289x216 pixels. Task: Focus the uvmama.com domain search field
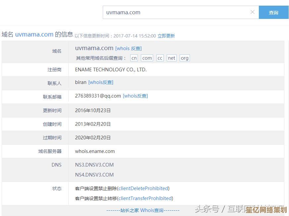point(176,13)
